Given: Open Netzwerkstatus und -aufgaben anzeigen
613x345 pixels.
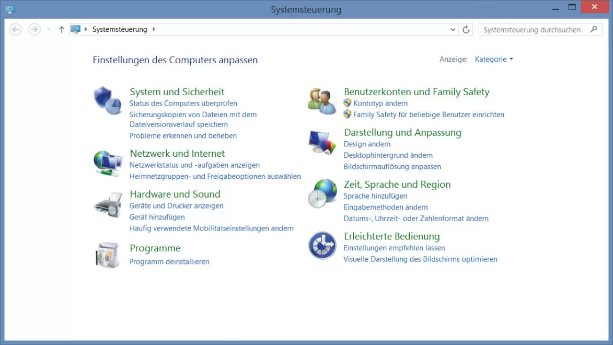Looking at the screenshot, I should [x=194, y=165].
